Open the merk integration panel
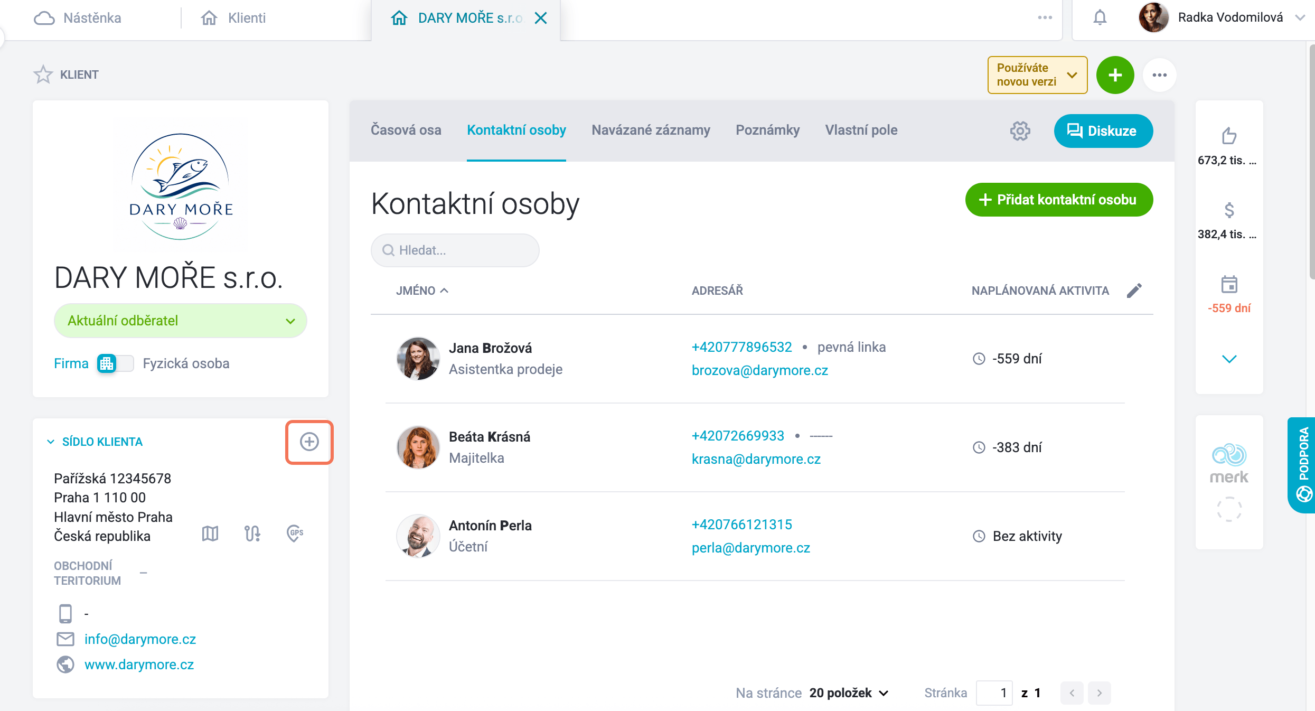Screen dimensions: 1315x711 click(1228, 482)
